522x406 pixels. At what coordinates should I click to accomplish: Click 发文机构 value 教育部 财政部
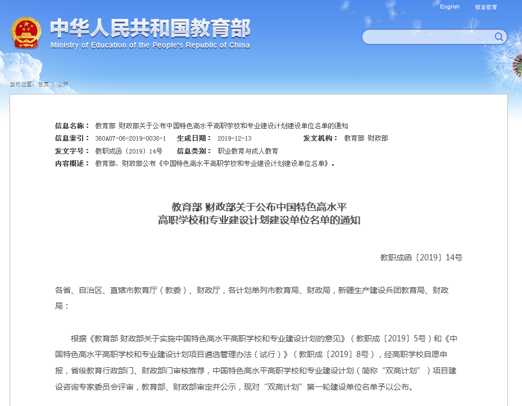[366, 138]
